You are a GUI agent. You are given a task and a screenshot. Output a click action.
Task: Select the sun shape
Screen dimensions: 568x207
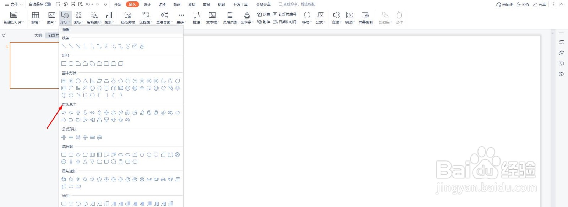[177, 88]
